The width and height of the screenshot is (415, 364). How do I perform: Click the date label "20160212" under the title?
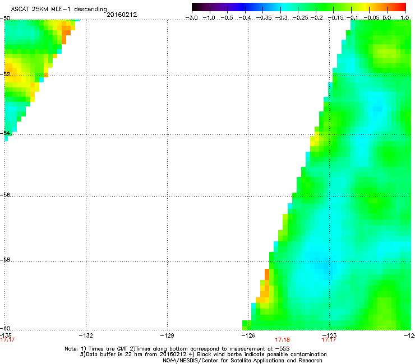coord(122,15)
